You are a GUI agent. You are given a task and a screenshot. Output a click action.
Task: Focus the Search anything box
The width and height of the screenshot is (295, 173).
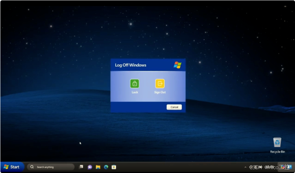point(51,167)
